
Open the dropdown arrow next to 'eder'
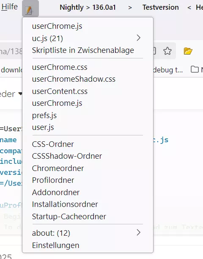click(x=20, y=94)
